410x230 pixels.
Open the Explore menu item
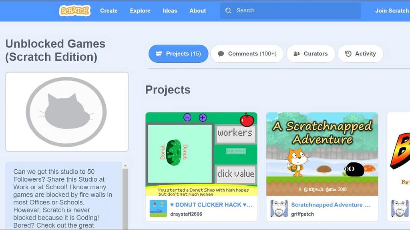tap(140, 11)
